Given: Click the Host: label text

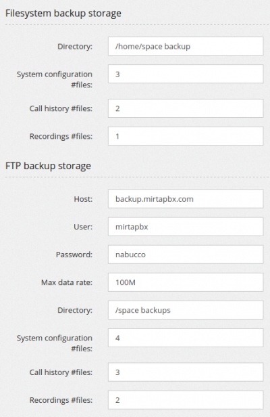Looking at the screenshot, I should (83, 199).
